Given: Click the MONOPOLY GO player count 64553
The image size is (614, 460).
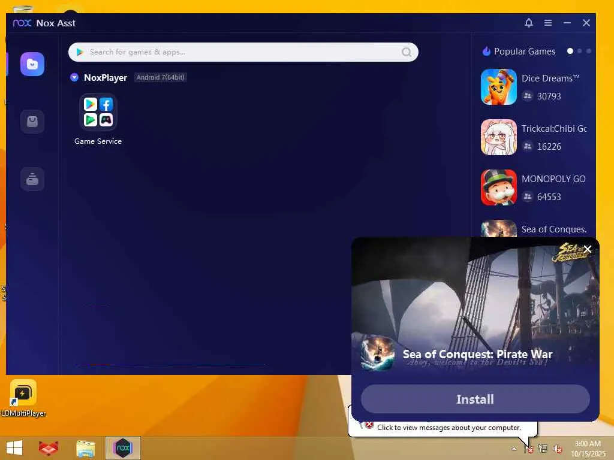Looking at the screenshot, I should [549, 196].
